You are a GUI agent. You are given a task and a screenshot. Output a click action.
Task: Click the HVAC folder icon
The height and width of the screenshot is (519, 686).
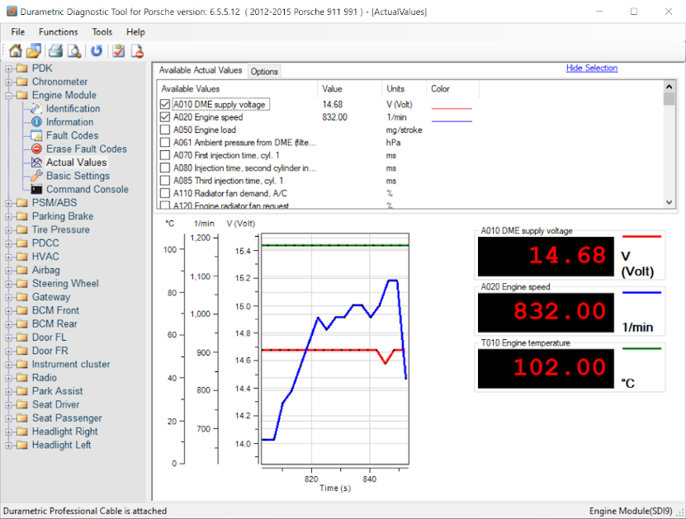(x=21, y=257)
